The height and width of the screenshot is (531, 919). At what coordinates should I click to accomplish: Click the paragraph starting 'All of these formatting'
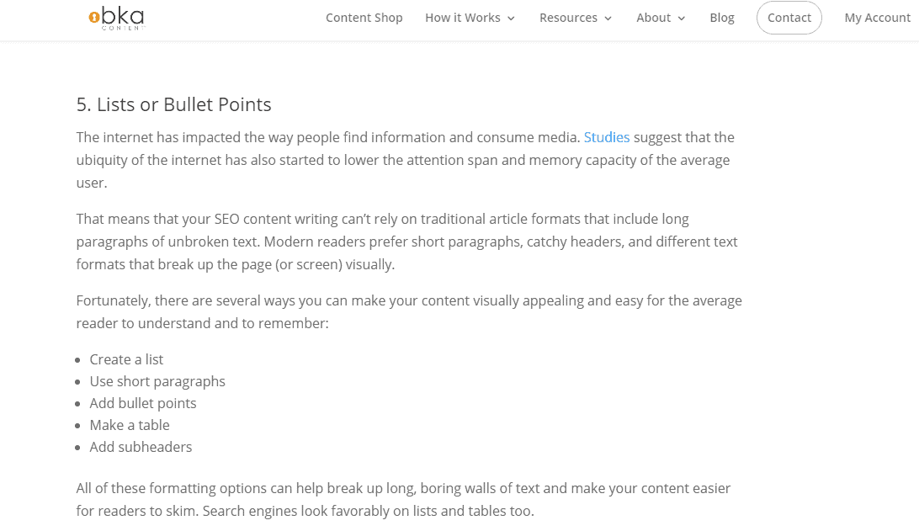(403, 499)
